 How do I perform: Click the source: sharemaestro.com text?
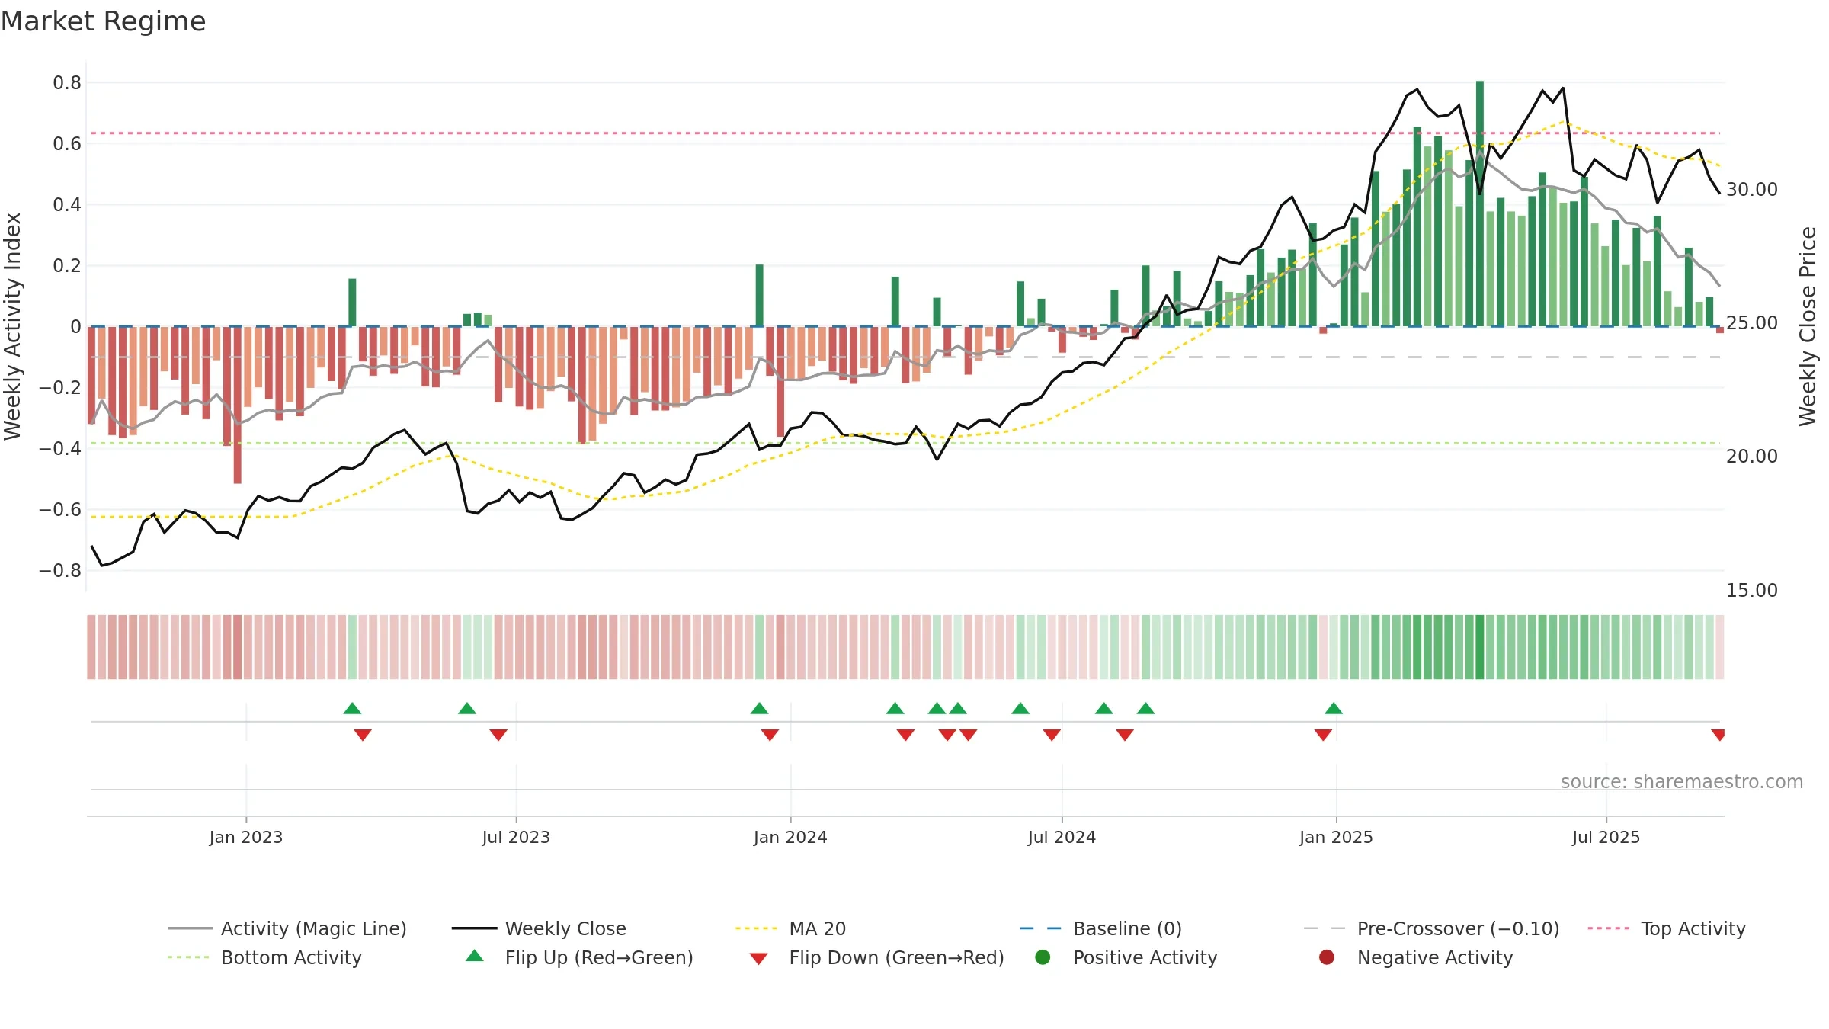[1682, 782]
